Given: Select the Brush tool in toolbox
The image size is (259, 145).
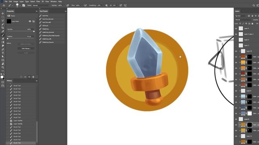Looking at the screenshot, I should tap(3, 35).
